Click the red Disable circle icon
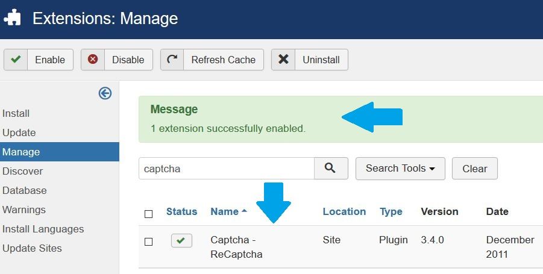Screen dimensions: 543x274 [92, 60]
